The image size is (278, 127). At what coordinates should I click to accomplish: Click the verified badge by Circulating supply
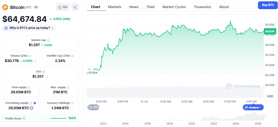[35, 103]
